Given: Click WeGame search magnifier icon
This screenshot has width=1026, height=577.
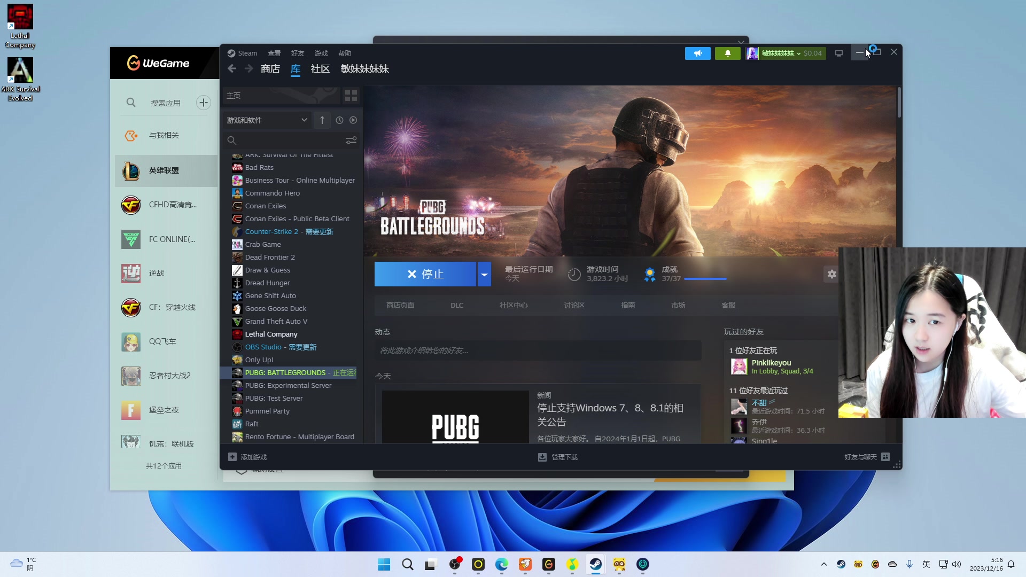Looking at the screenshot, I should [x=131, y=103].
